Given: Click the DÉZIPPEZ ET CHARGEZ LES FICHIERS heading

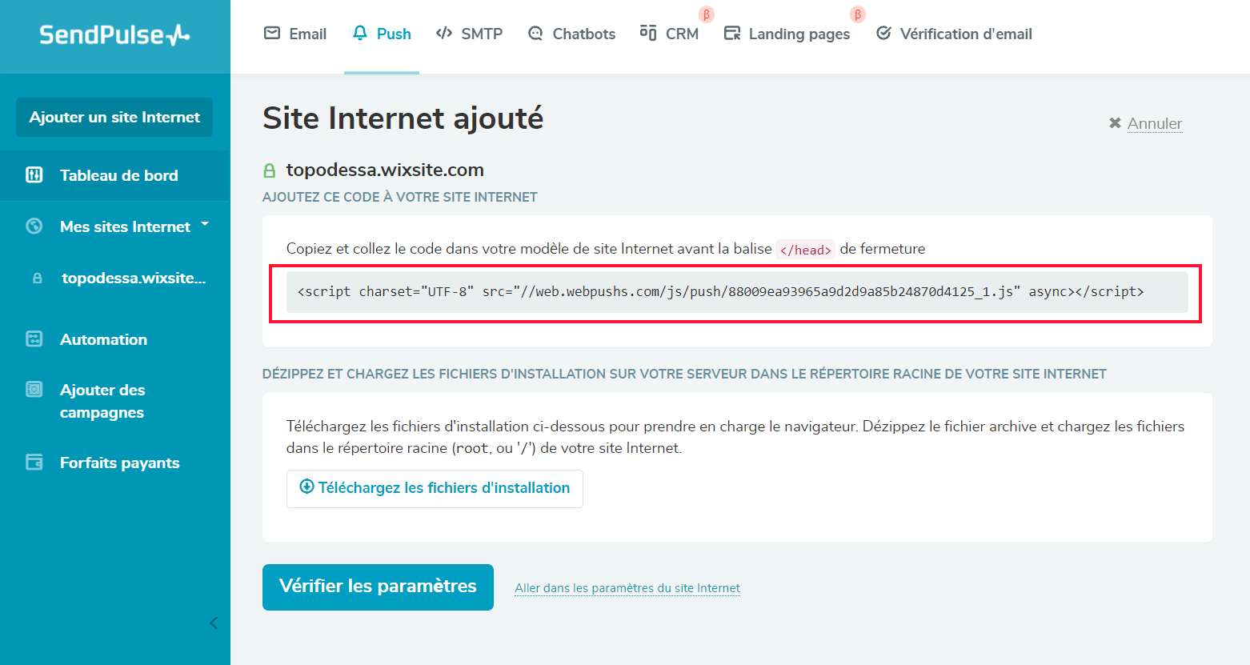Looking at the screenshot, I should pos(684,374).
